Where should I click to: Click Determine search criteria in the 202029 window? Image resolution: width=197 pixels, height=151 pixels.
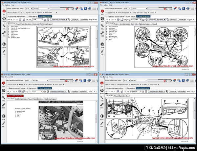click(17, 16)
